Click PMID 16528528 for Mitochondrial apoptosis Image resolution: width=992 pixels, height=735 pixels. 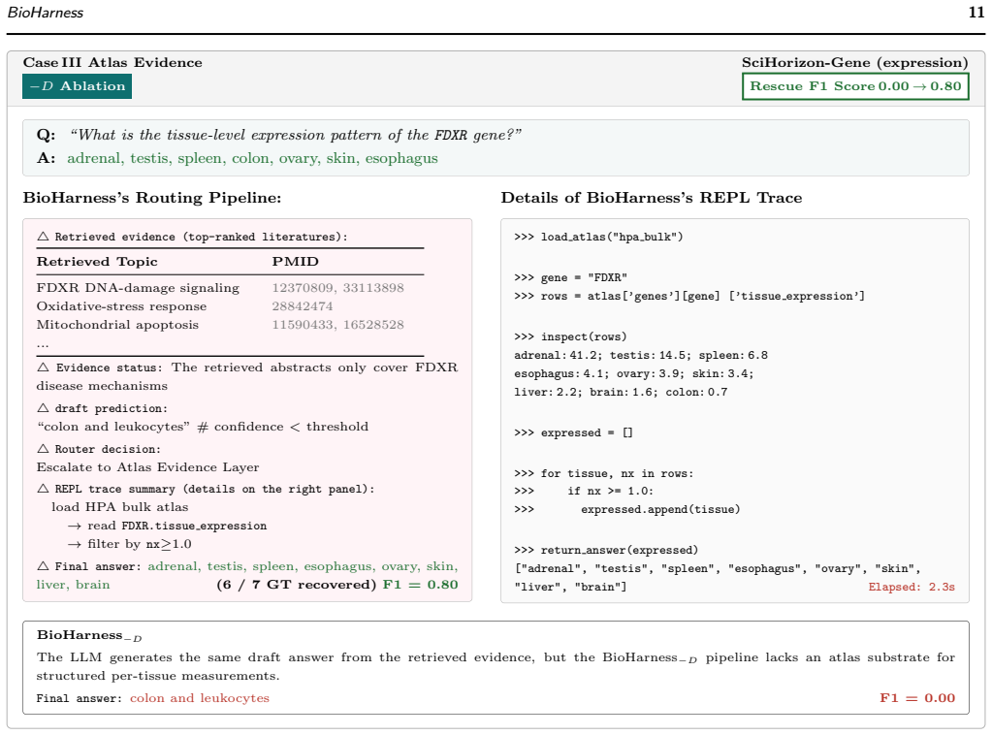373,325
